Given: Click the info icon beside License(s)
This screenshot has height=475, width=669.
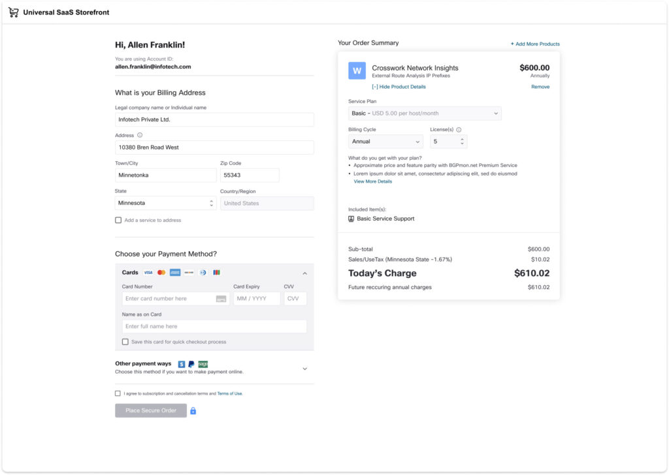Looking at the screenshot, I should (459, 128).
